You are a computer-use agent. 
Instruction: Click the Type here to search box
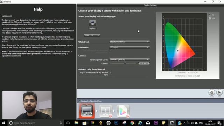pyautogui.click(x=35, y=123)
